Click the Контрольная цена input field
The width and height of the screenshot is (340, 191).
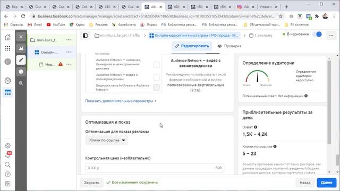(x=155, y=168)
